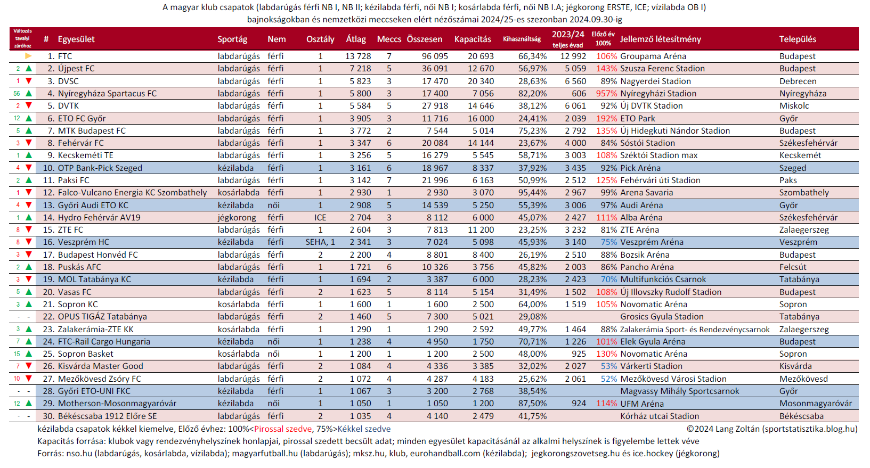
Task: Select the 95,44% utilization cell
Action: pos(532,192)
